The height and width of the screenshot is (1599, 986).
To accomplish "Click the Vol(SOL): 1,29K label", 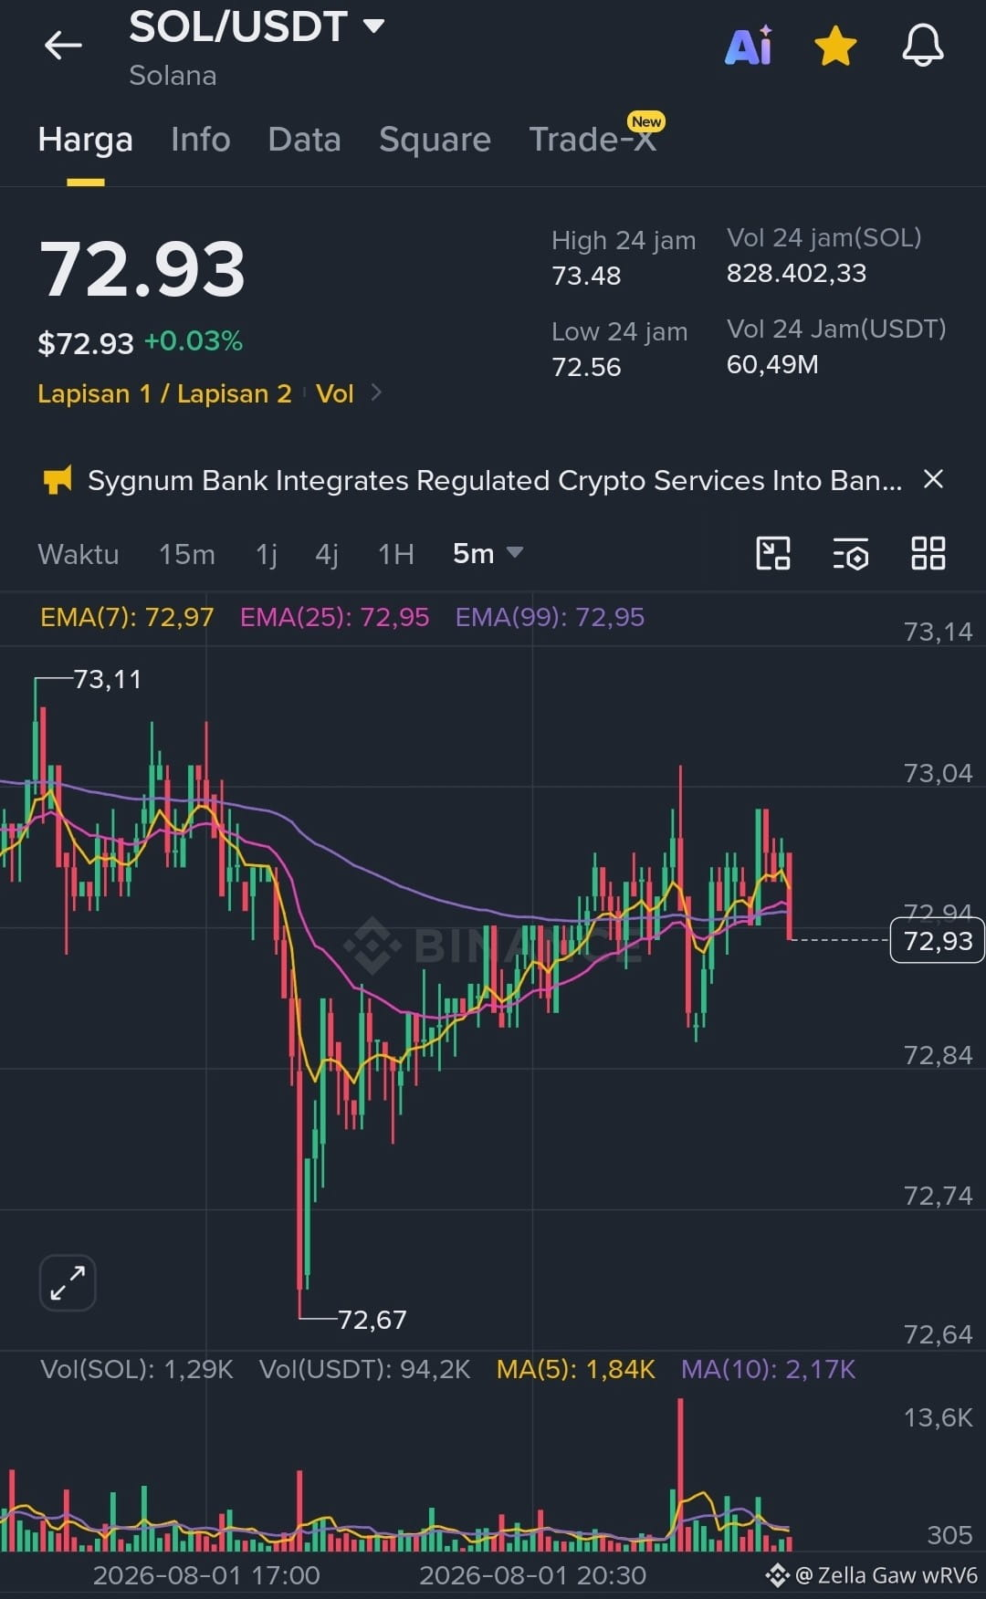I will click(x=137, y=1369).
